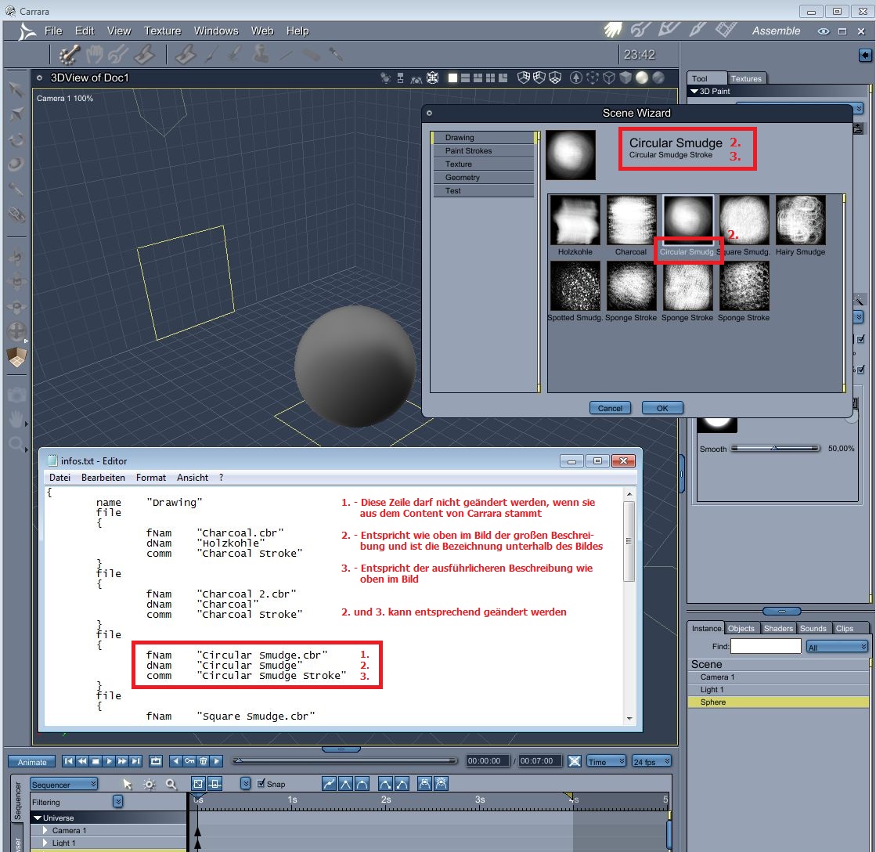Open the Render room film icon
This screenshot has height=852, width=876.
click(x=726, y=30)
